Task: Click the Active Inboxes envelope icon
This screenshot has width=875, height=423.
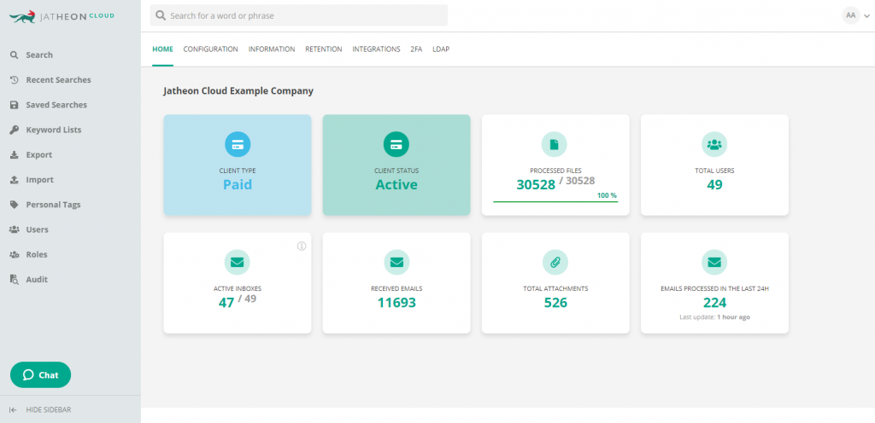Action: click(x=238, y=262)
